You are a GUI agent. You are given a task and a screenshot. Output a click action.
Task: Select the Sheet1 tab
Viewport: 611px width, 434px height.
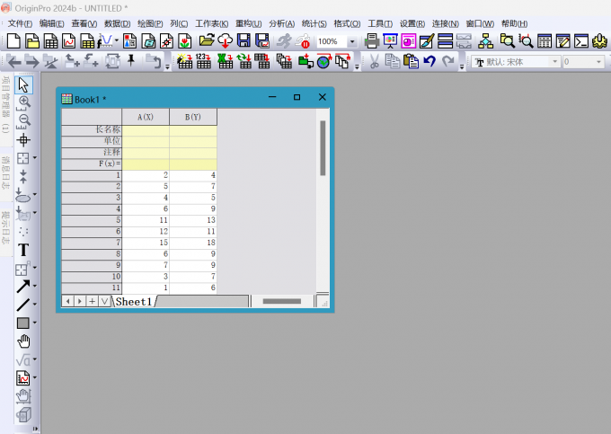pos(134,302)
